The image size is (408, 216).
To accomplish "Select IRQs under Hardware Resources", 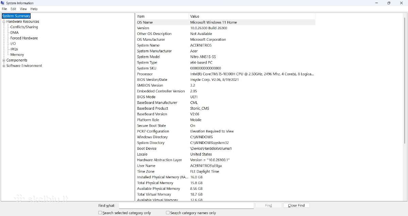I will 14,49.
